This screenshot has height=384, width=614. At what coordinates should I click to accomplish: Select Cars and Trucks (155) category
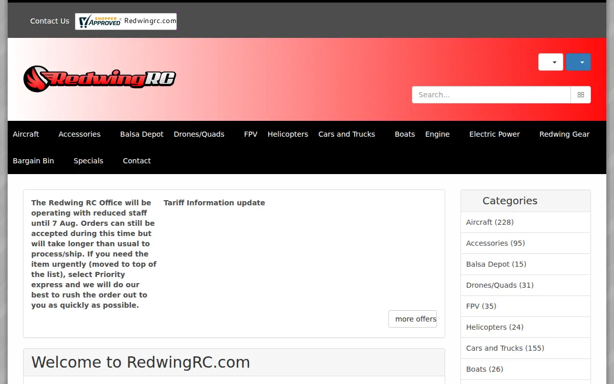pyautogui.click(x=525, y=348)
